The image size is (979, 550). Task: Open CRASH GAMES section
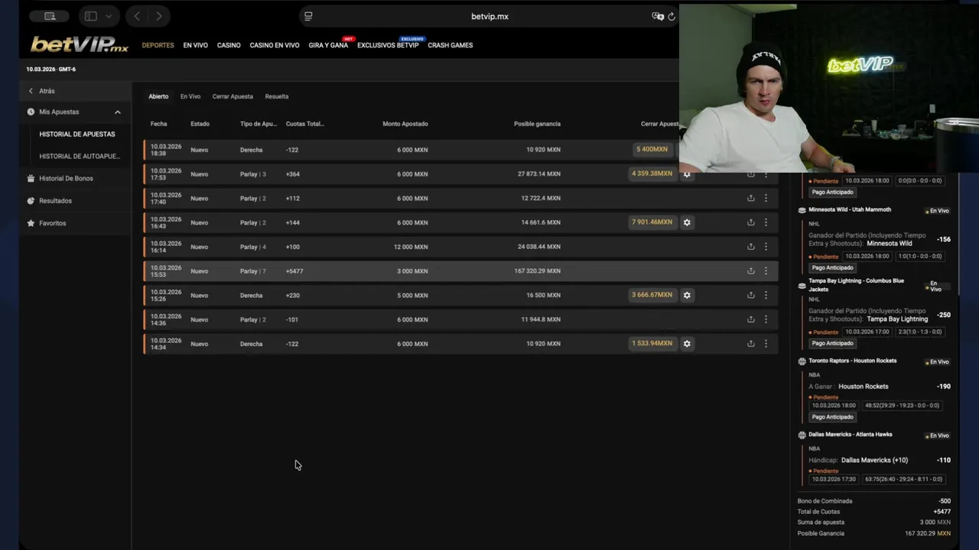coord(450,45)
